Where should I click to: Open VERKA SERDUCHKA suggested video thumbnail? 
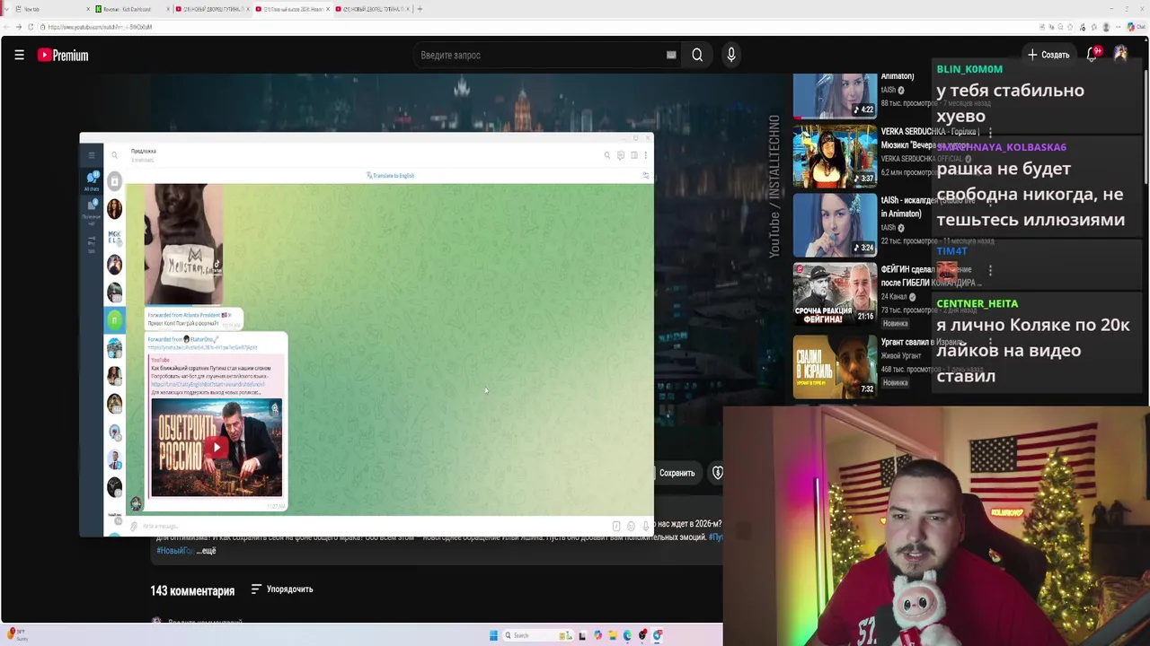(835, 155)
